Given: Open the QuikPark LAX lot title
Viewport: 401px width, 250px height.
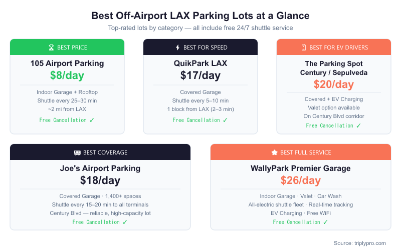Looking at the screenshot, I should click(200, 63).
